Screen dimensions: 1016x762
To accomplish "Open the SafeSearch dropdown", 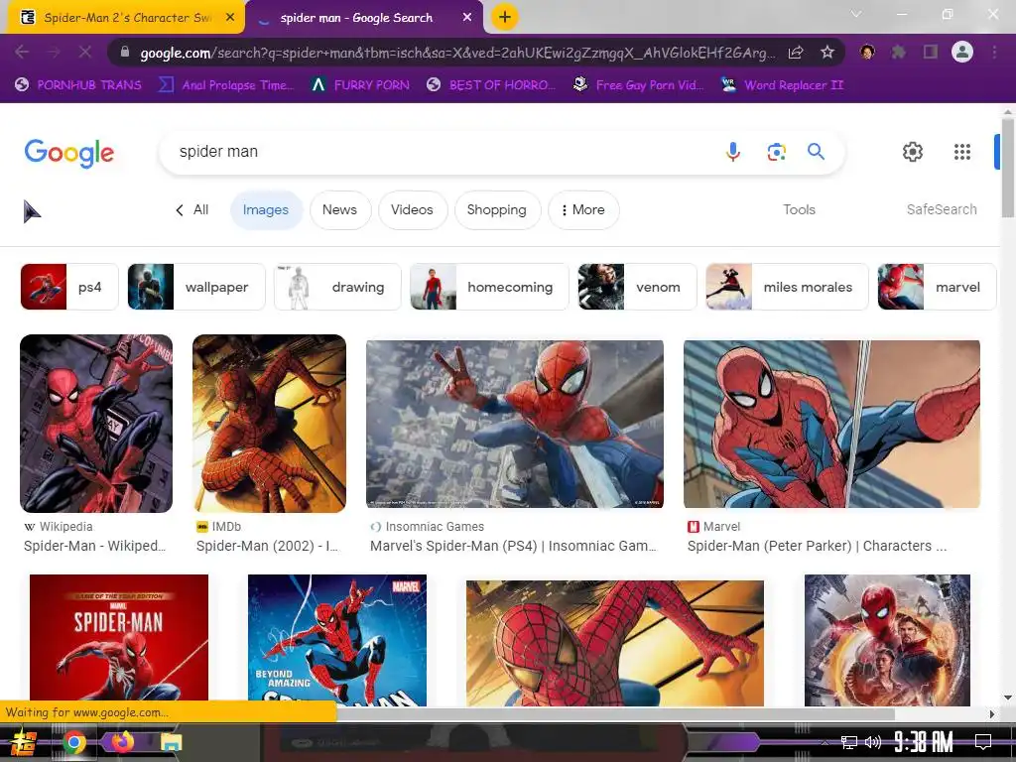I will (942, 209).
